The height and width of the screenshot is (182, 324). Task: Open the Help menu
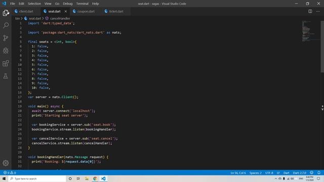[x=95, y=4]
